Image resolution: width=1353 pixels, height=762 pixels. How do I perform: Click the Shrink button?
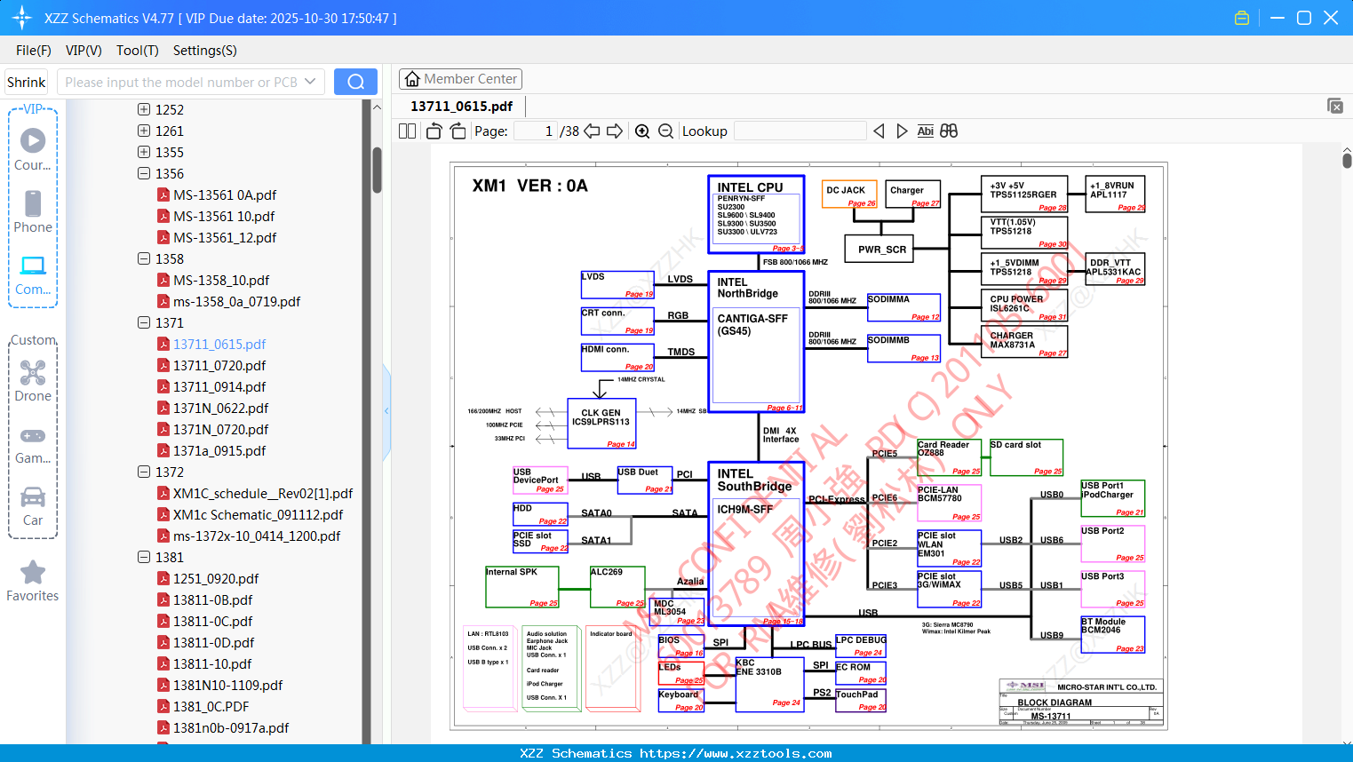pos(26,82)
